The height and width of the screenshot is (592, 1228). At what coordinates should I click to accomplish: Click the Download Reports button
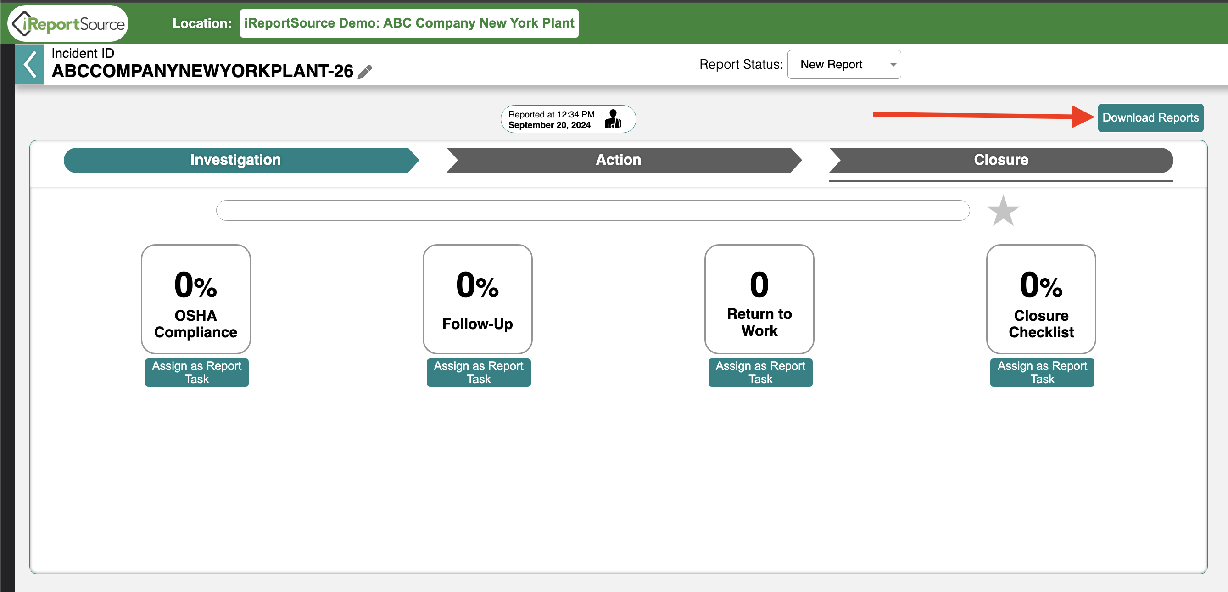[x=1150, y=118]
